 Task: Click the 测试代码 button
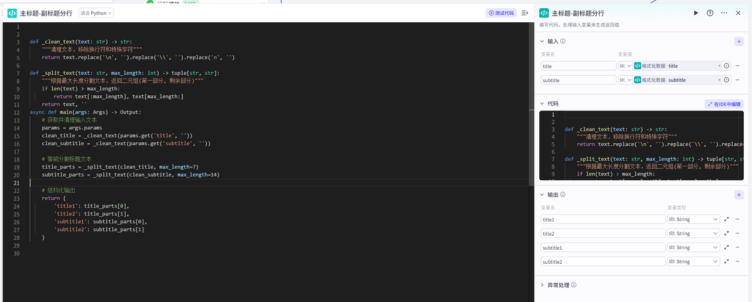point(501,13)
